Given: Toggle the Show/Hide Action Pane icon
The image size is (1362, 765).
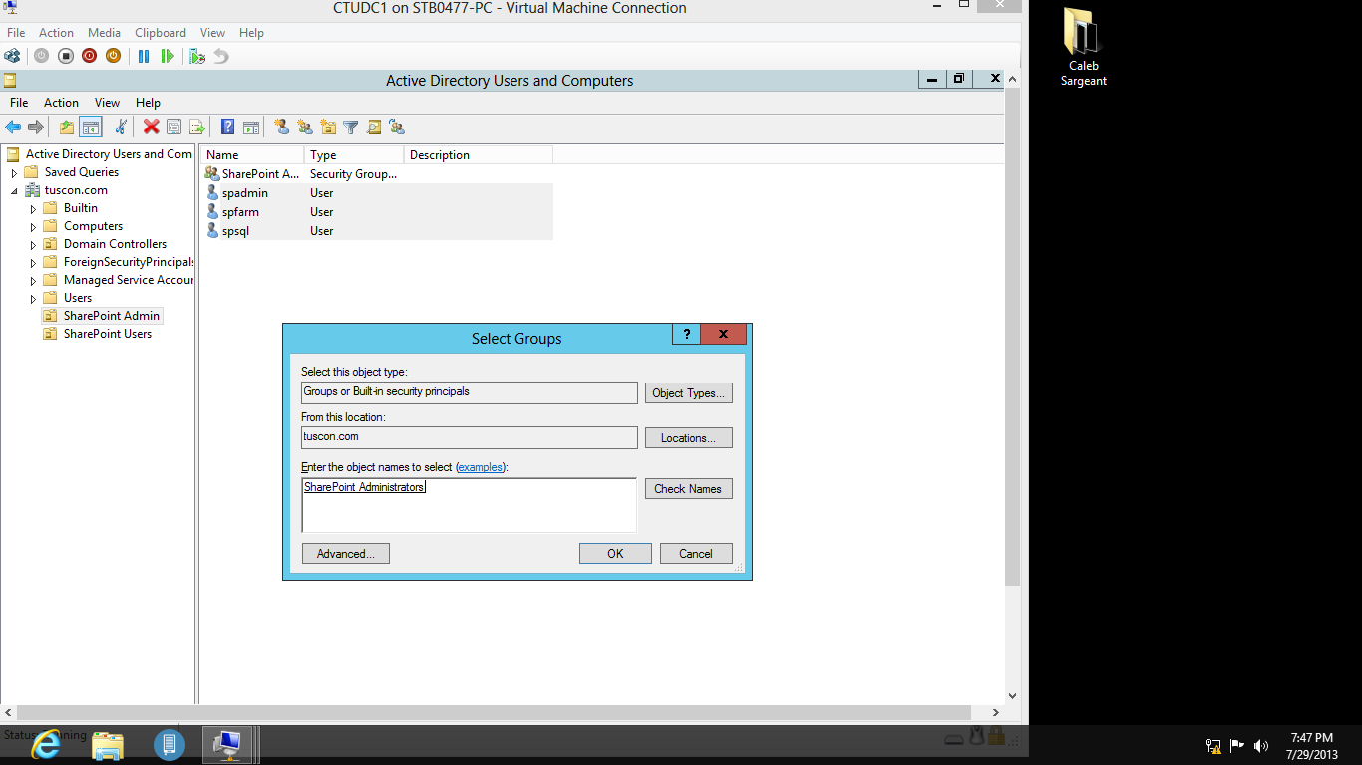Looking at the screenshot, I should pyautogui.click(x=251, y=127).
